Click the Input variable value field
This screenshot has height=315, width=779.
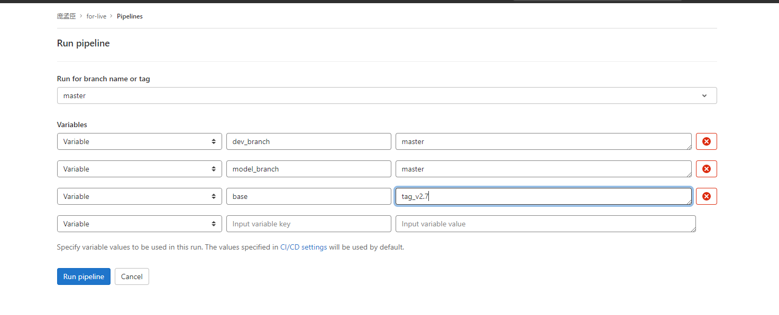pos(546,224)
